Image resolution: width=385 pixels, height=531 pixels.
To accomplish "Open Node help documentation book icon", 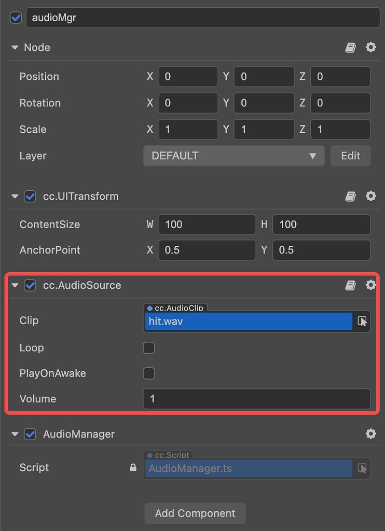I will (351, 48).
